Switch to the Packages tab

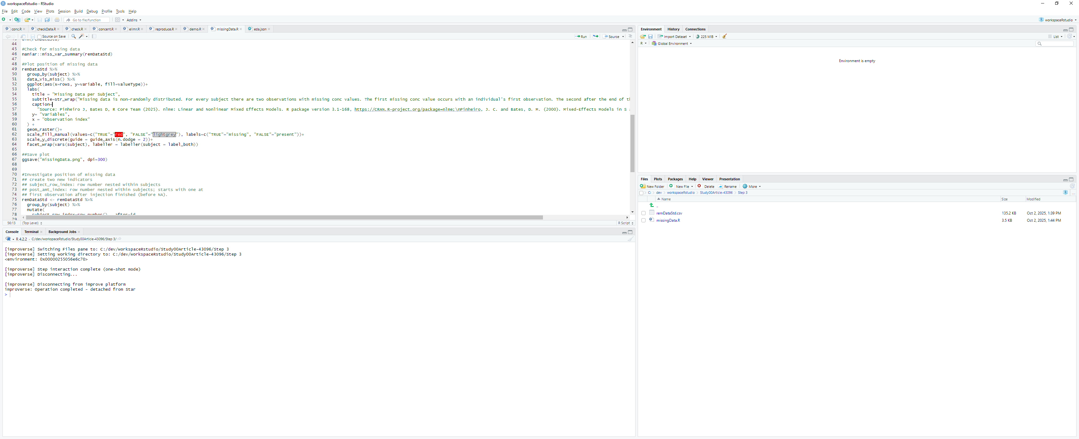pyautogui.click(x=675, y=179)
